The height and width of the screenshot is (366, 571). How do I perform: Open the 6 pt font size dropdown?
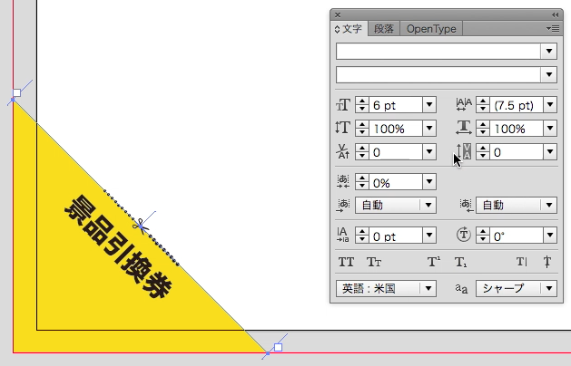click(429, 105)
